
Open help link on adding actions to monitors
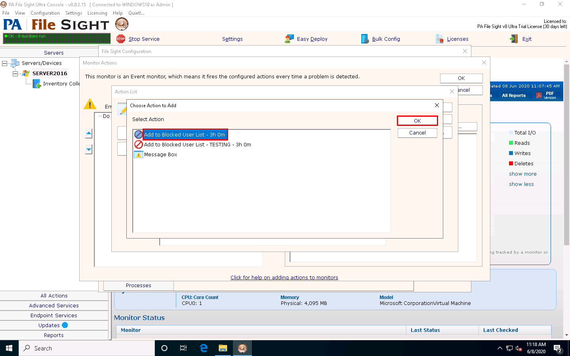point(284,277)
